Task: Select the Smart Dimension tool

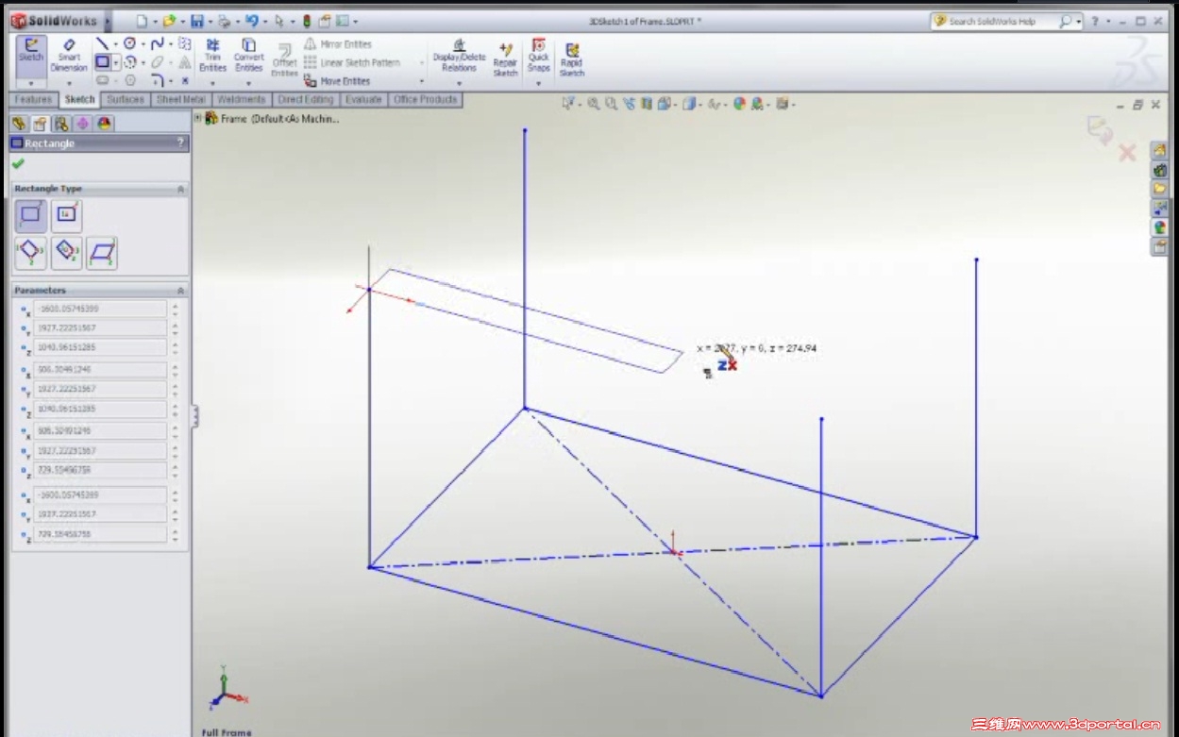Action: tap(69, 56)
